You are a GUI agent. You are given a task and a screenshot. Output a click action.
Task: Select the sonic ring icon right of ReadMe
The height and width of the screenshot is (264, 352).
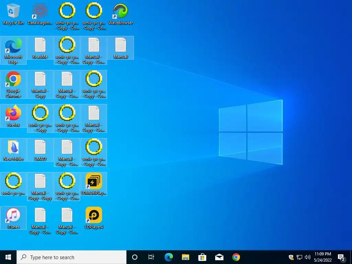(x=67, y=51)
